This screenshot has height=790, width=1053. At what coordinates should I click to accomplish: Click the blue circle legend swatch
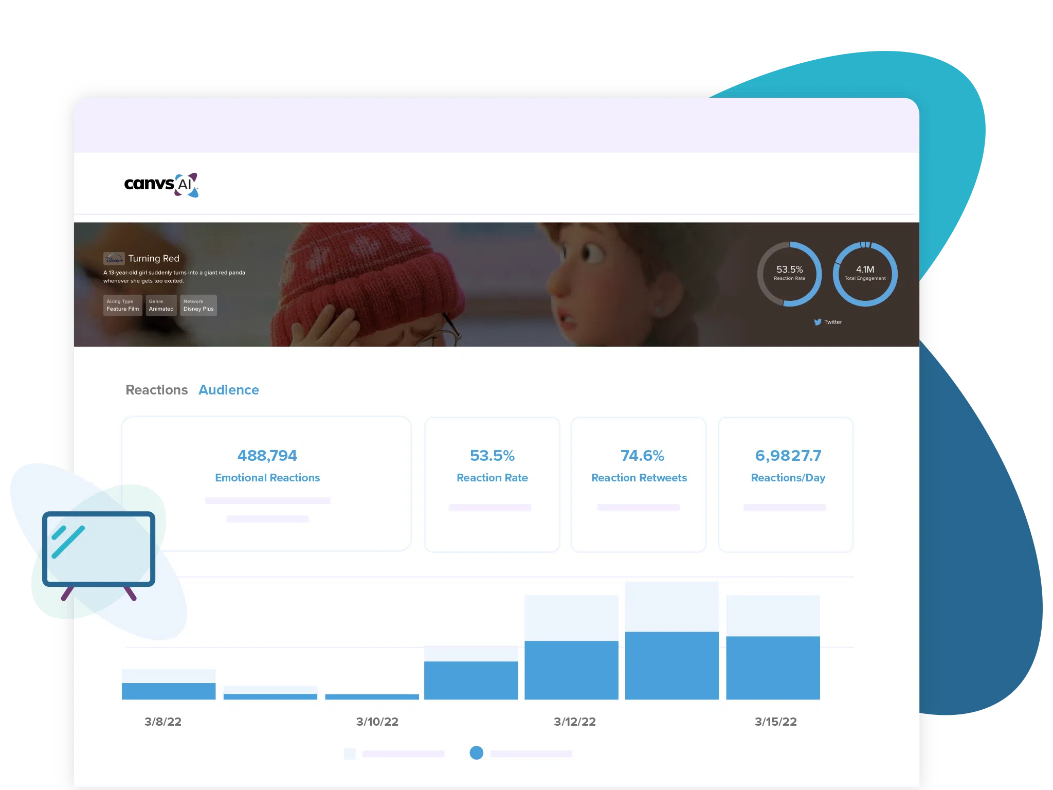(477, 752)
